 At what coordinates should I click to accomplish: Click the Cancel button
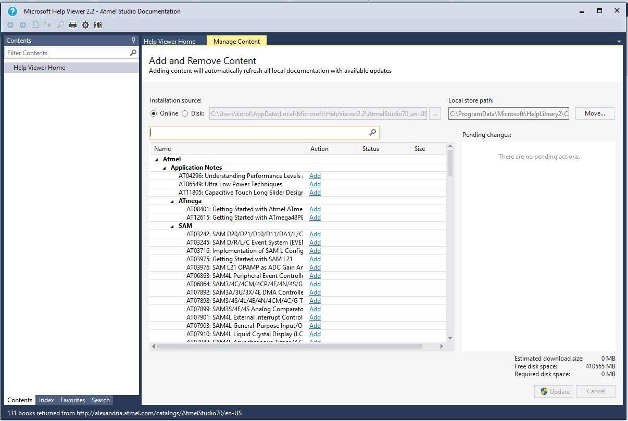(x=596, y=391)
